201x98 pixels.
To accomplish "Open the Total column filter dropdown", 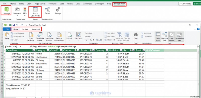I will point(144,50).
